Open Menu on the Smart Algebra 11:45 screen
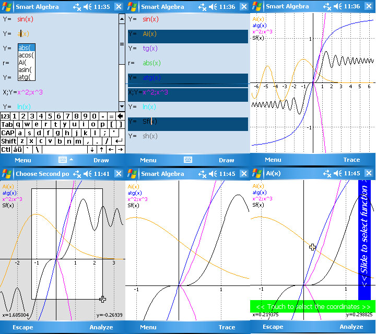 [x=148, y=327]
